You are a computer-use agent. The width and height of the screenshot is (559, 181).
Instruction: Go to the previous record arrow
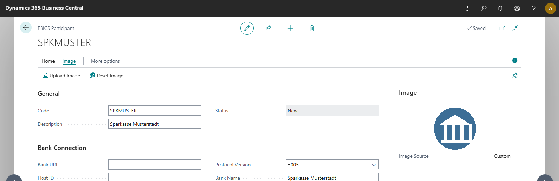(x=14, y=178)
